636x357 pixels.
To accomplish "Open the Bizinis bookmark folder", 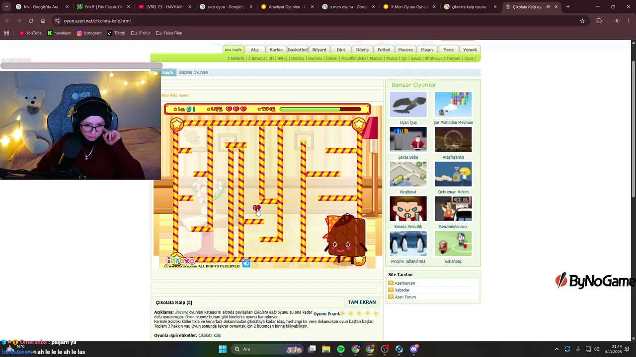I will [x=141, y=33].
